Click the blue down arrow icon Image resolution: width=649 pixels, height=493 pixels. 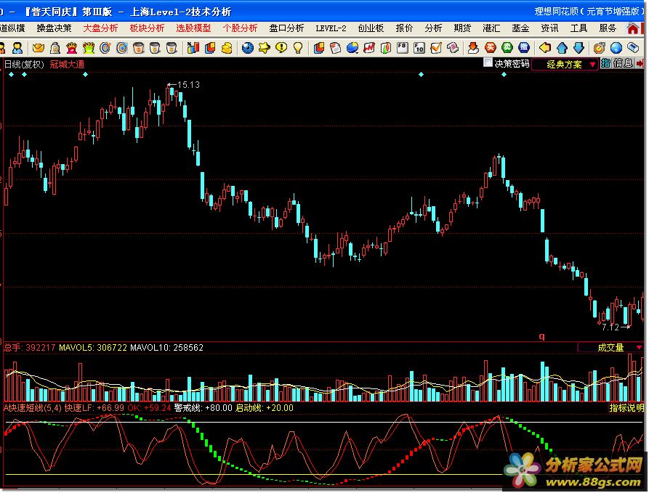tap(579, 48)
